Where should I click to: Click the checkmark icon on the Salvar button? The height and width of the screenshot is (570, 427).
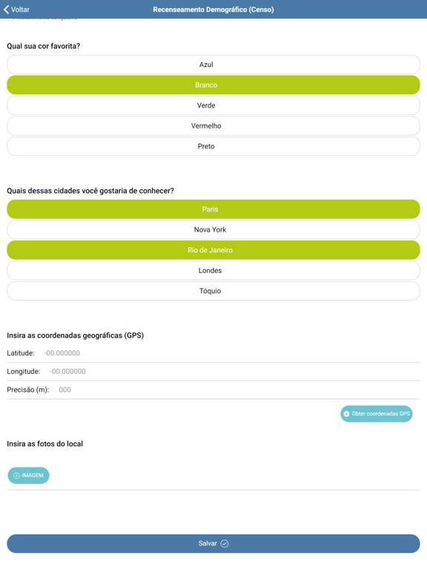pos(225,543)
